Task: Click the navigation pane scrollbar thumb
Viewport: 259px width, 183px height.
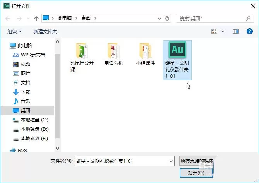Action: click(x=57, y=96)
